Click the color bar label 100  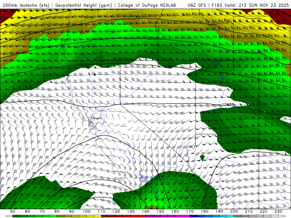[x=87, y=211]
